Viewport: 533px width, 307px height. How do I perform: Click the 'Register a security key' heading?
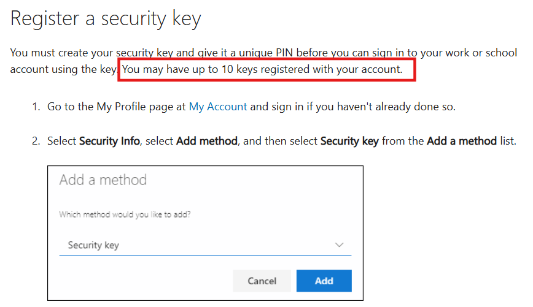click(106, 19)
